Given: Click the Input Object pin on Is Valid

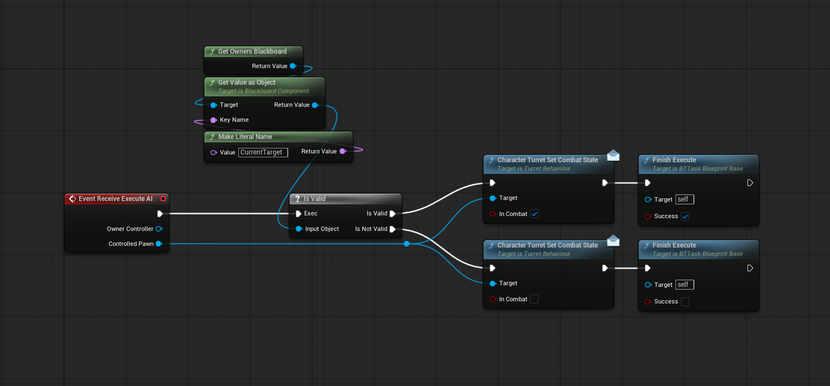Looking at the screenshot, I should tap(299, 229).
